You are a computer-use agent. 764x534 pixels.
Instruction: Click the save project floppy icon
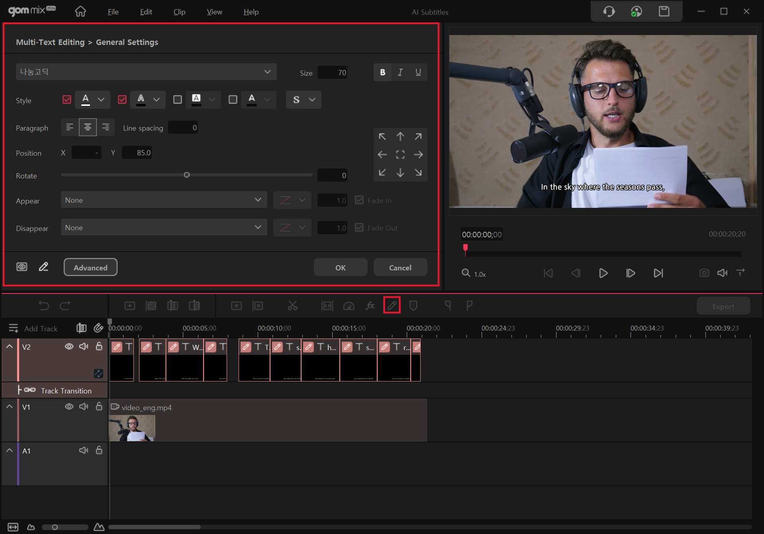(664, 12)
